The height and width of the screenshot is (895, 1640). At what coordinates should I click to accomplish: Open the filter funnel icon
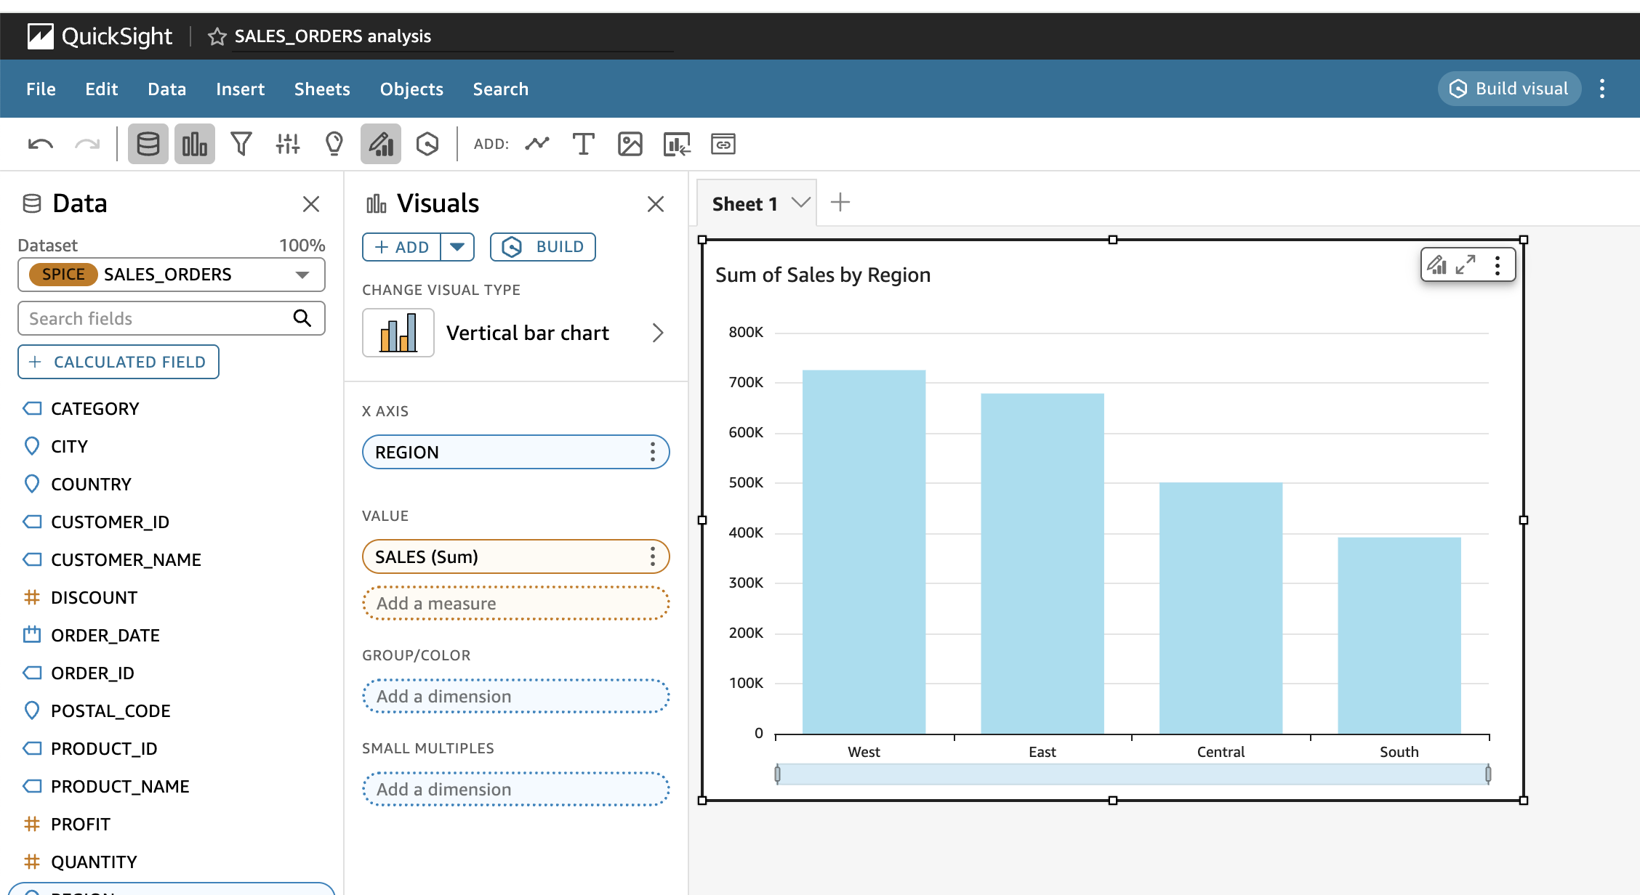click(x=241, y=144)
